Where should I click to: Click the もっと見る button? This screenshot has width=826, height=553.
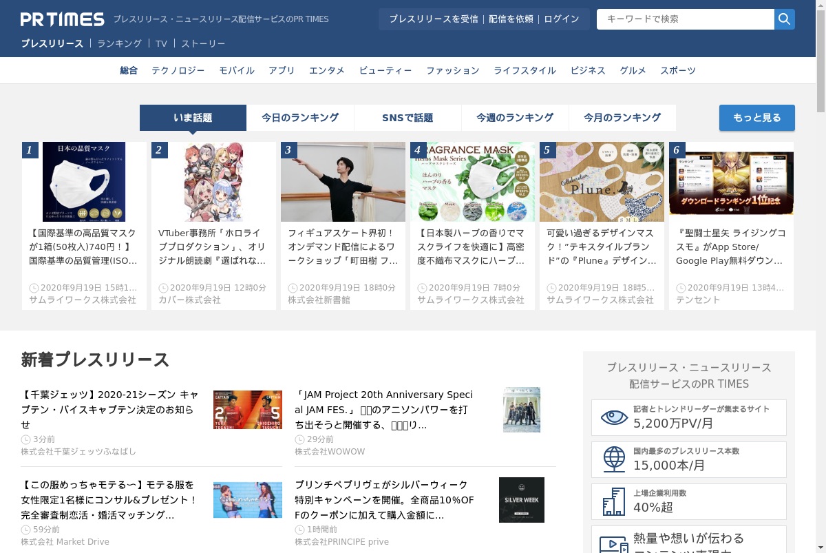click(757, 118)
